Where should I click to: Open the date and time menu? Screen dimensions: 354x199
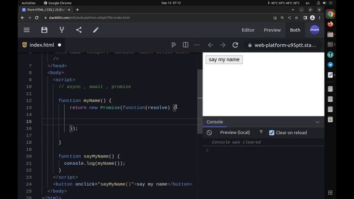pyautogui.click(x=171, y=3)
